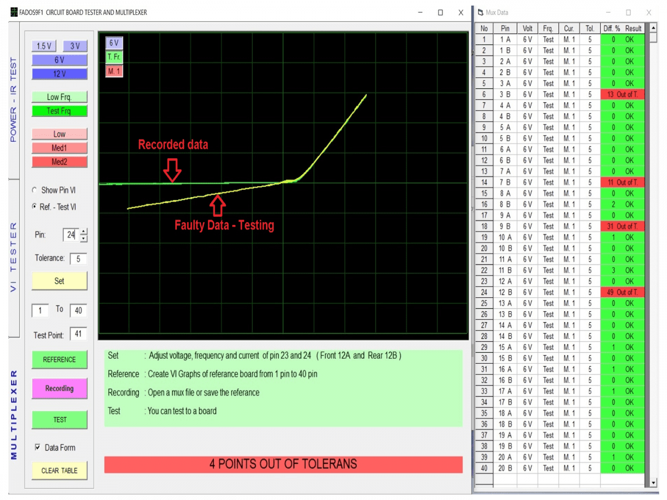Image resolution: width=667 pixels, height=500 pixels.
Task: Click the FADOS9F1 app icon in title bar
Action: click(13, 12)
